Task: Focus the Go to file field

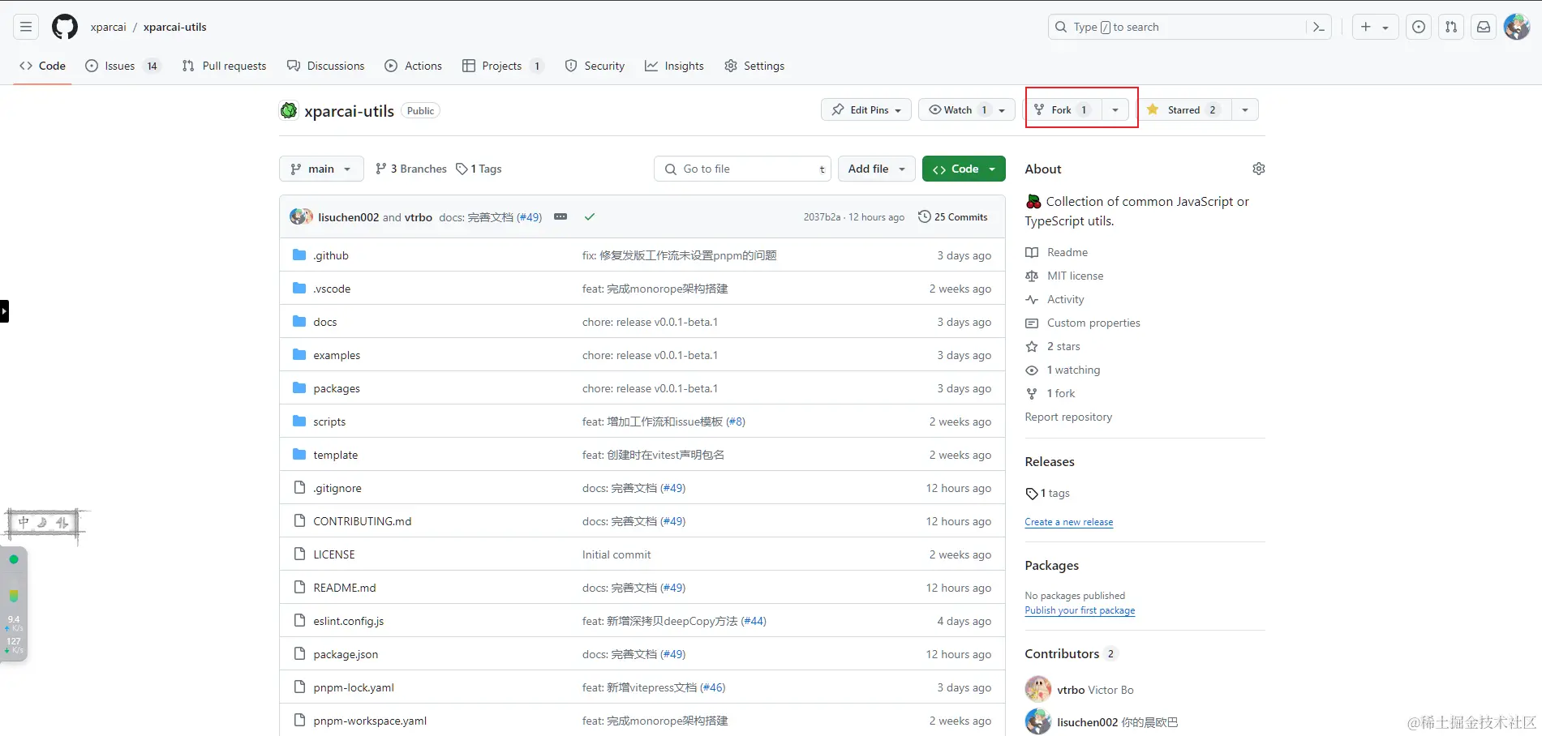Action: pyautogui.click(x=743, y=169)
